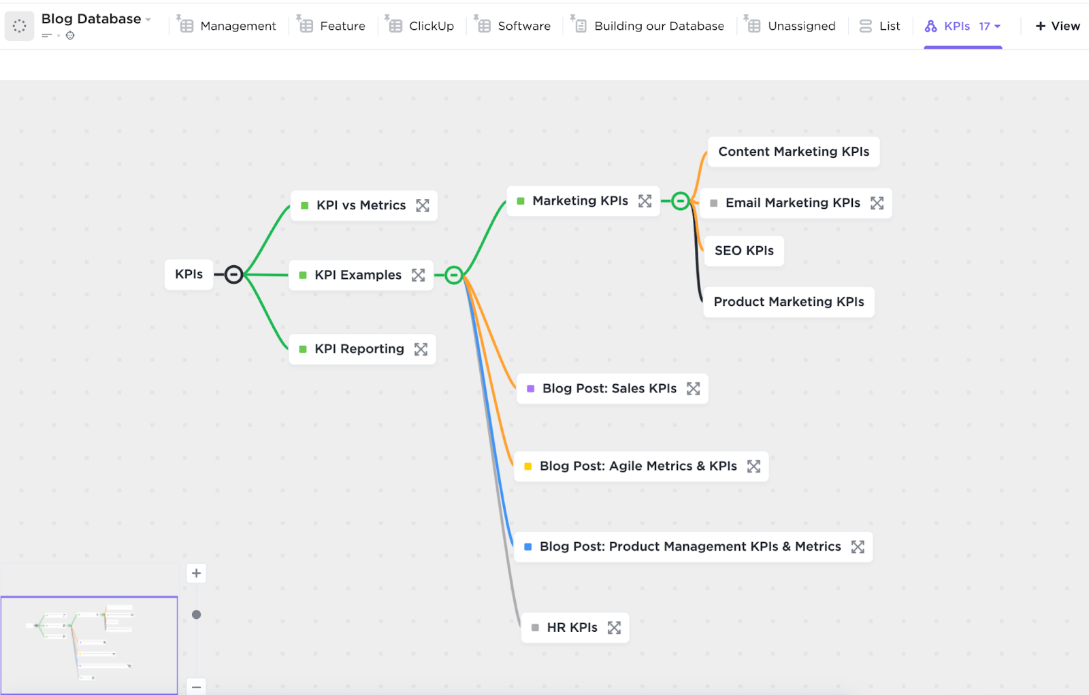This screenshot has width=1089, height=695.
Task: Open the ClickUp tab
Action: tap(420, 26)
